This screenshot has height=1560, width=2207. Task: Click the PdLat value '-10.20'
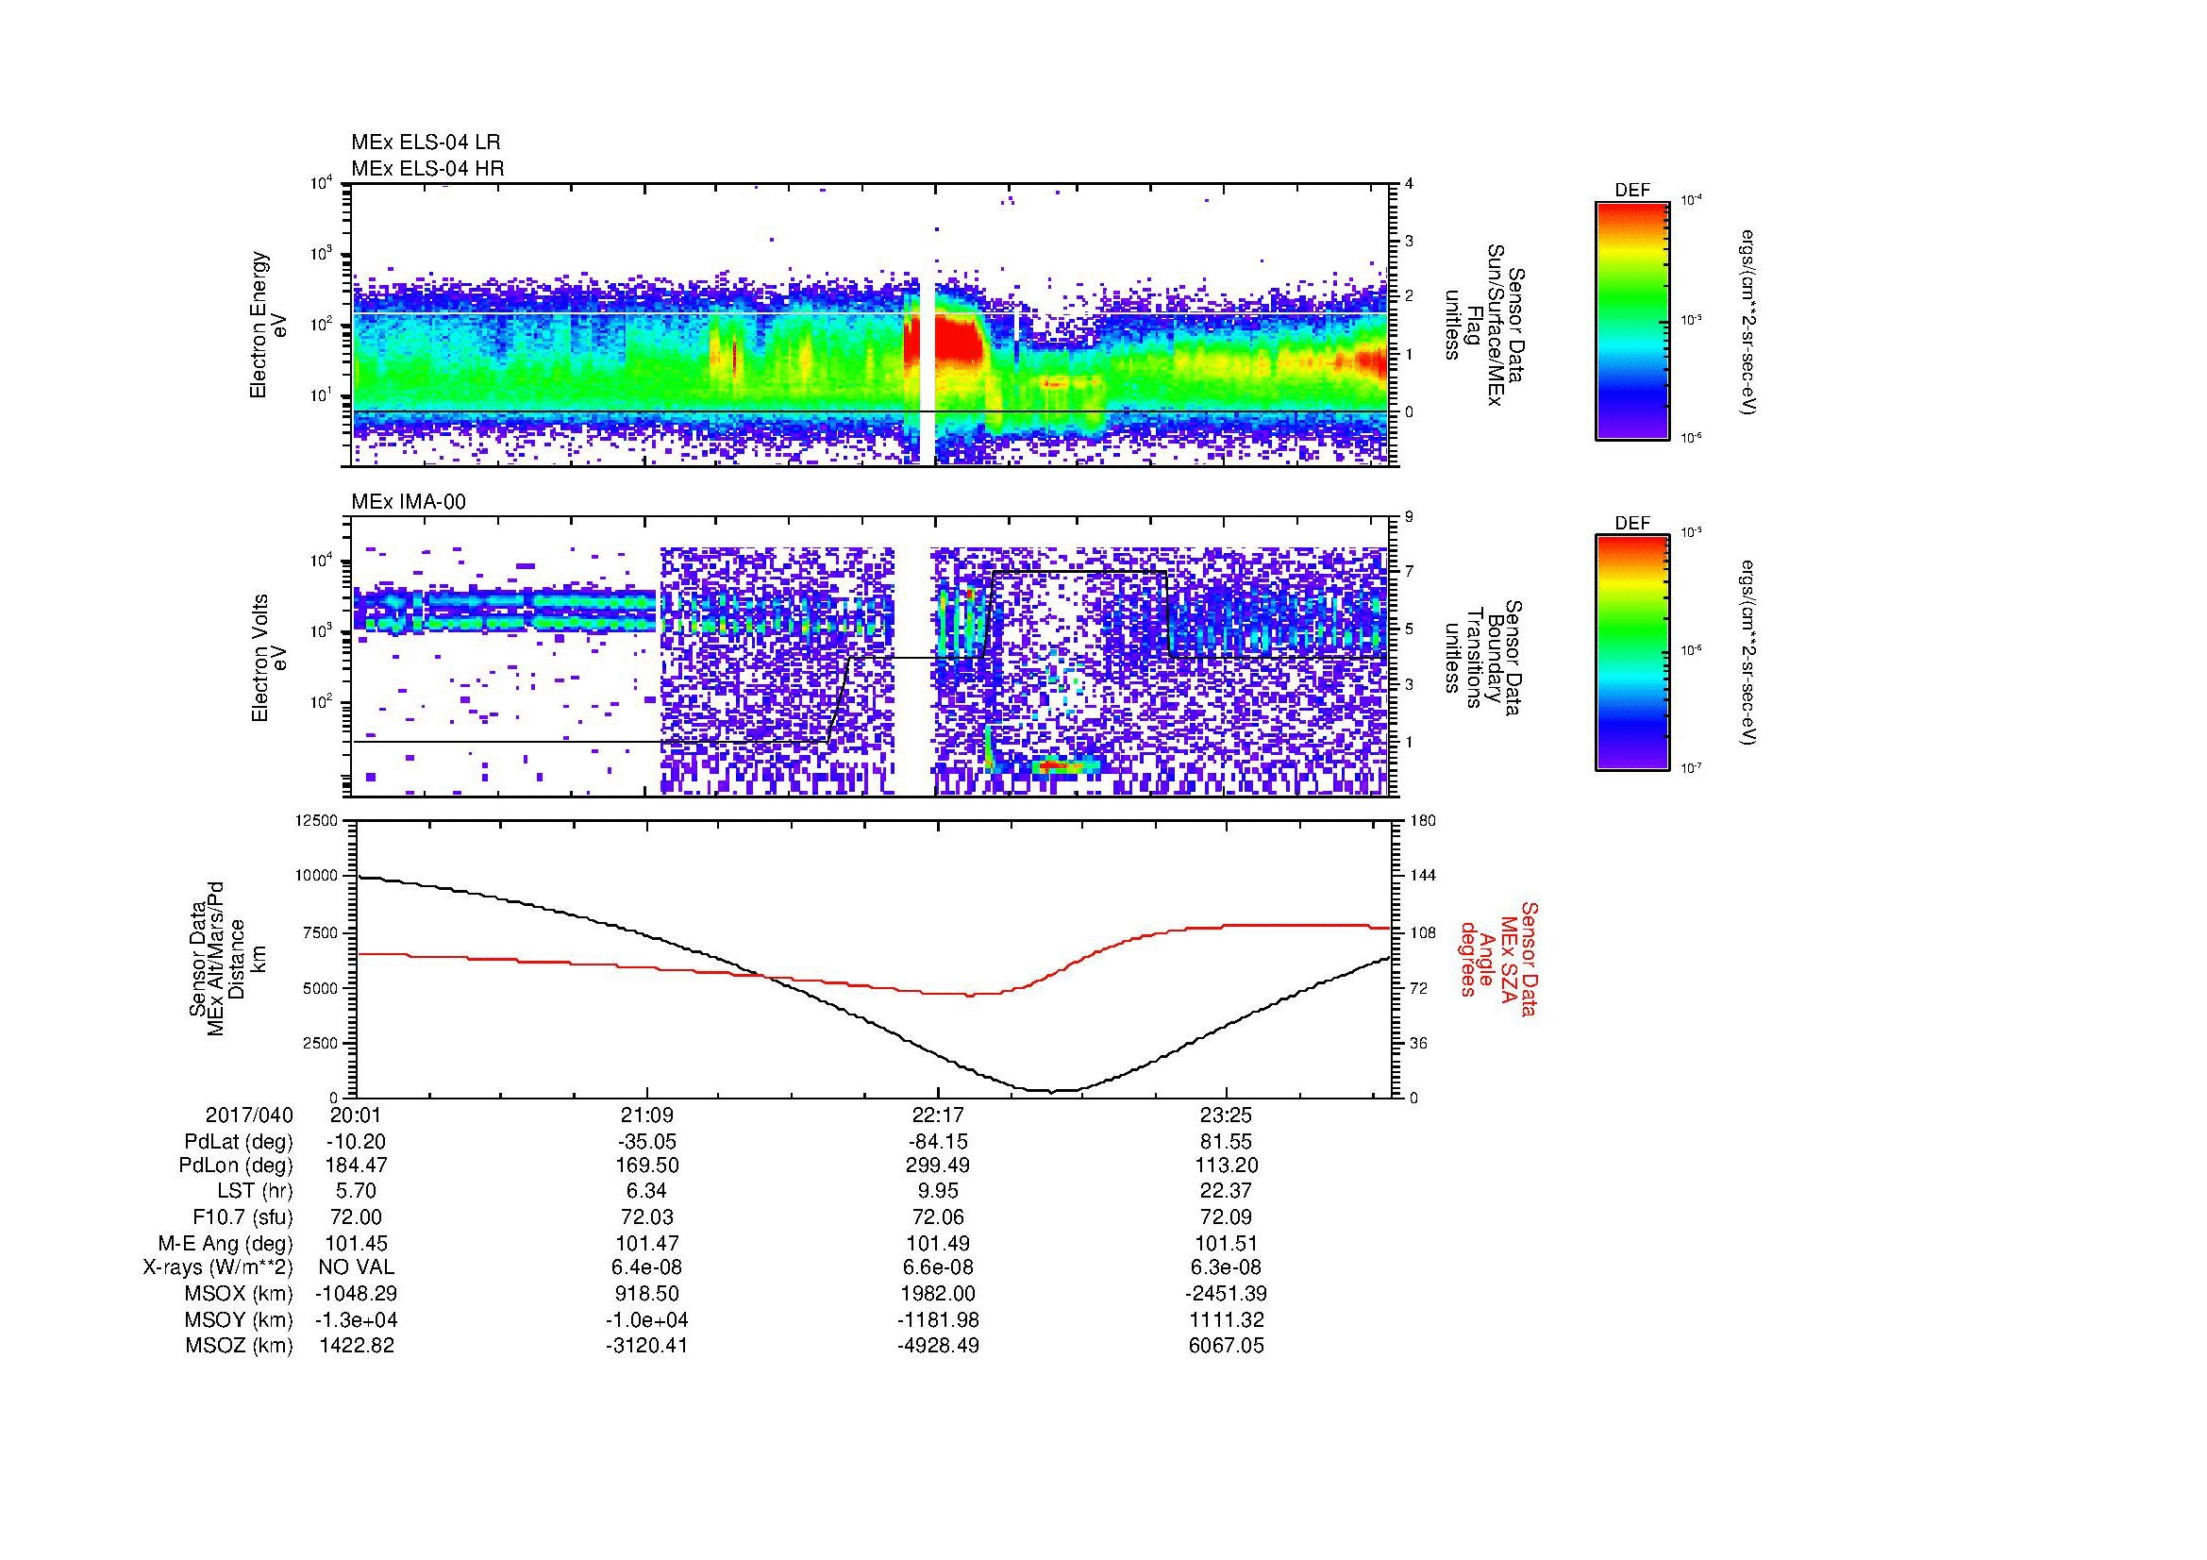357,1142
